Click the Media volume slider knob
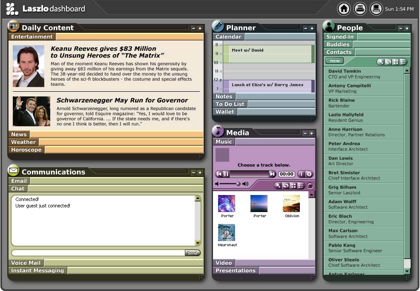Viewport: 420px width, 291px height. coord(238,184)
